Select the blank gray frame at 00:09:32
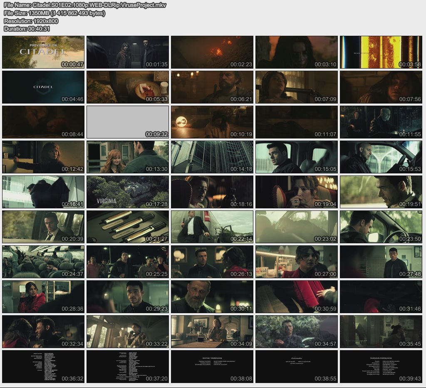 128,122
